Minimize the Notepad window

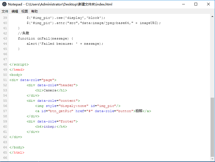click(184, 4)
